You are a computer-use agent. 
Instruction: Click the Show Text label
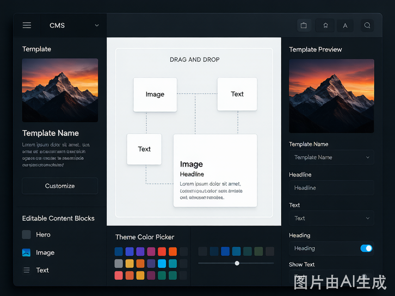tap(302, 264)
